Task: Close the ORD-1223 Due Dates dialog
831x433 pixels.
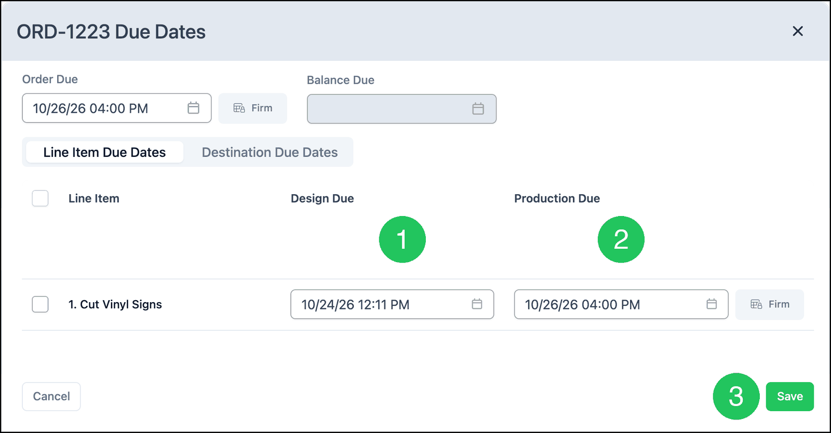Action: (x=798, y=31)
